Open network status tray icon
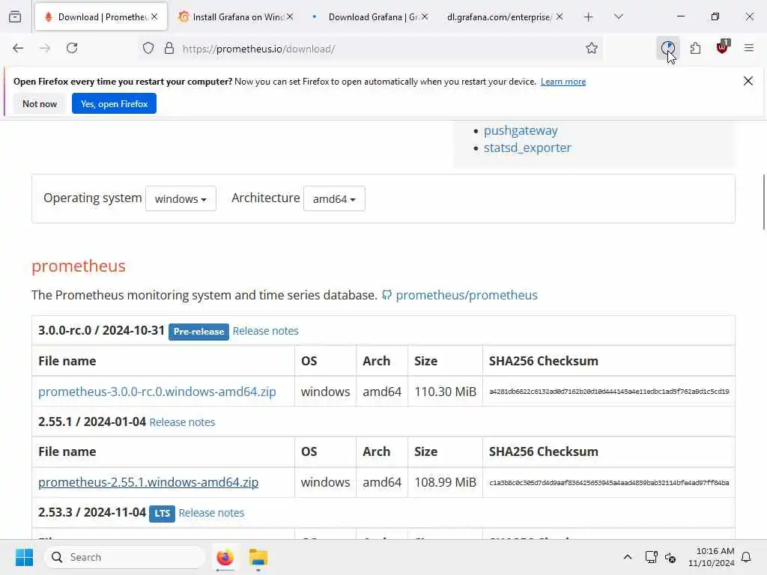Image resolution: width=767 pixels, height=575 pixels. coord(651,557)
